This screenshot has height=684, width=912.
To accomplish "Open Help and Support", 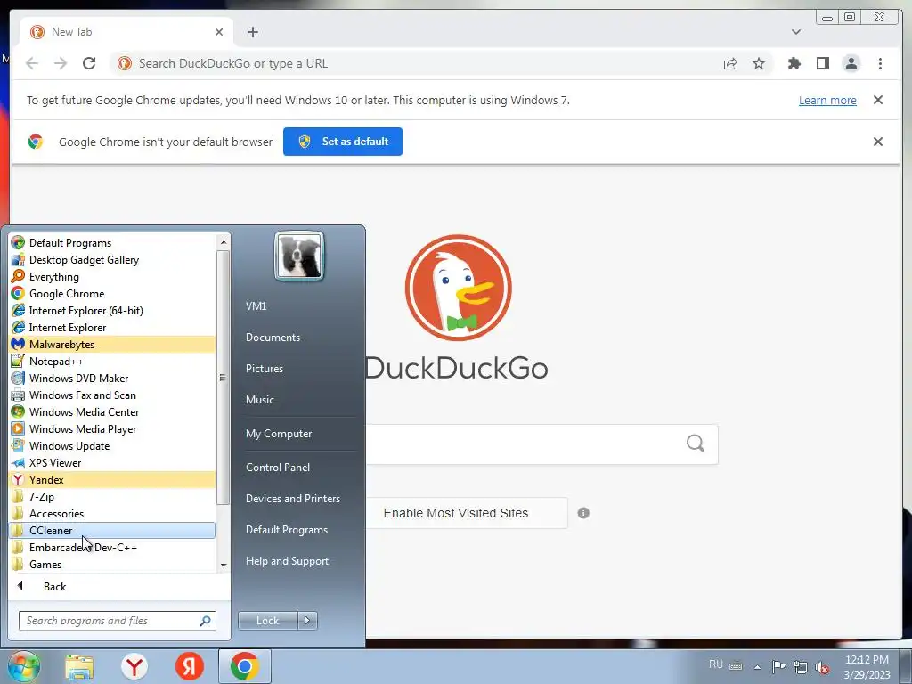I will [x=287, y=561].
